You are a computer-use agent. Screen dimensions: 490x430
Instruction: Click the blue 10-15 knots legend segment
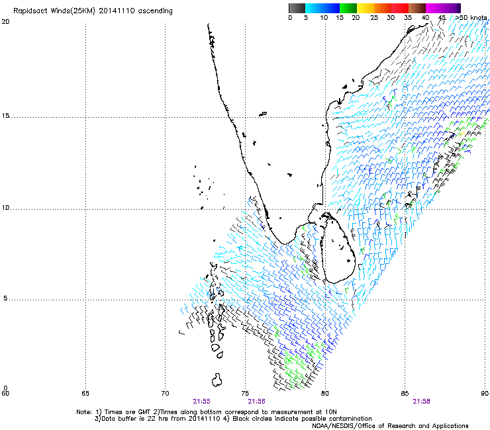(331, 8)
